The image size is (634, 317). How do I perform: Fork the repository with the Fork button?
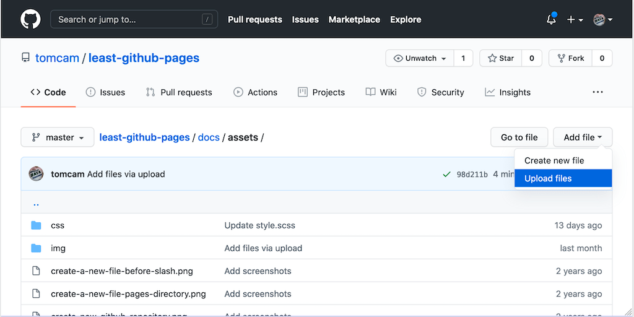pyautogui.click(x=570, y=58)
